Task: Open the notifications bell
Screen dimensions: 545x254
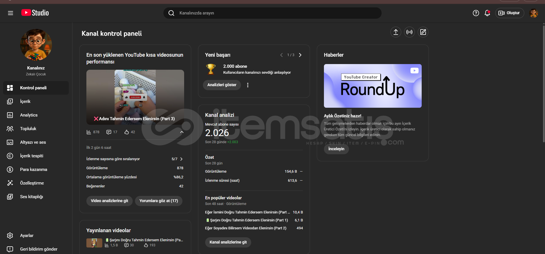Action: point(487,13)
